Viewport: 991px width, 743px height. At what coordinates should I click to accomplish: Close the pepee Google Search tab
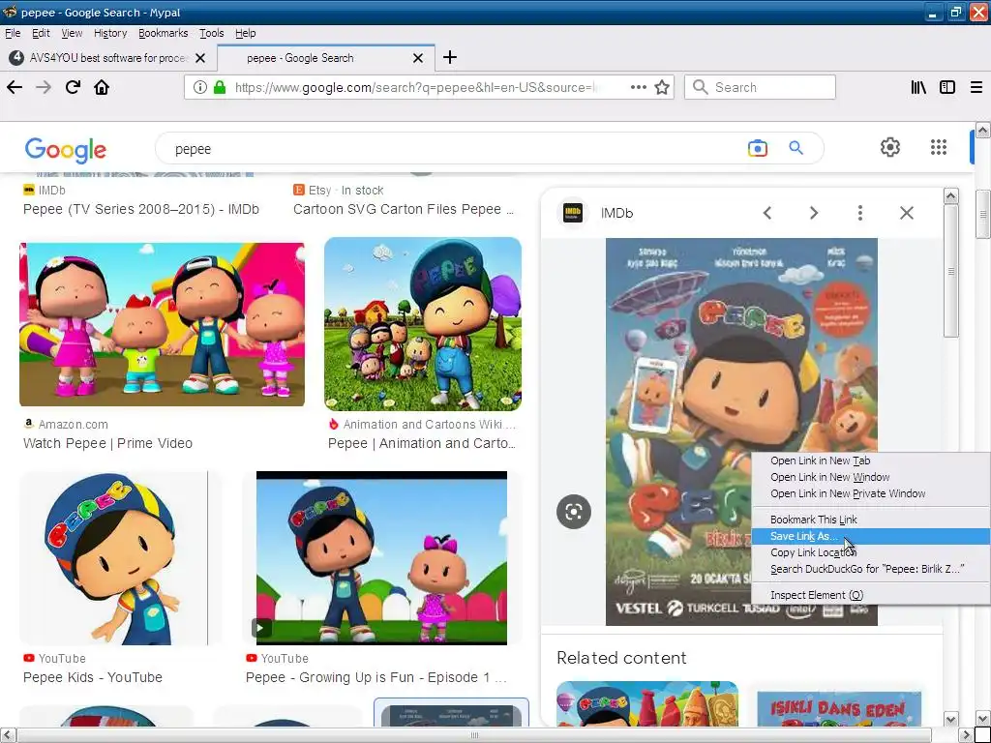pos(418,58)
